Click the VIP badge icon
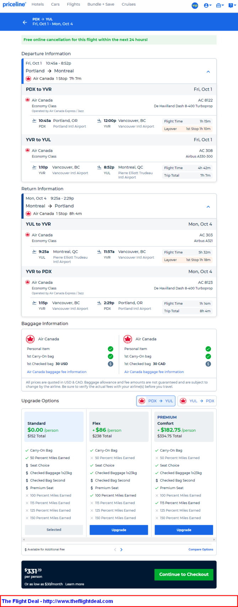This screenshot has height=607, width=238. 195,5
